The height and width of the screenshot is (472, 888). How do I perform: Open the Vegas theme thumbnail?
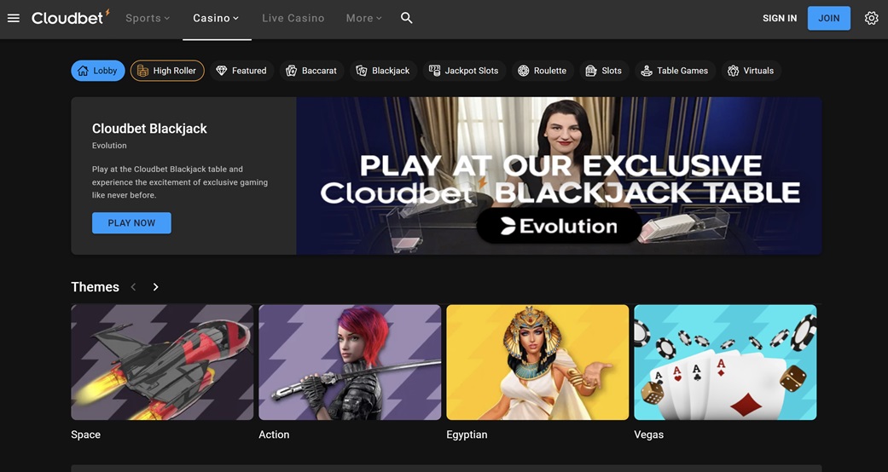(725, 362)
